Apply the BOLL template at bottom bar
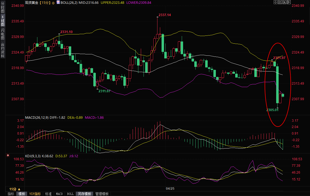310x196 pixels. (x=70, y=194)
